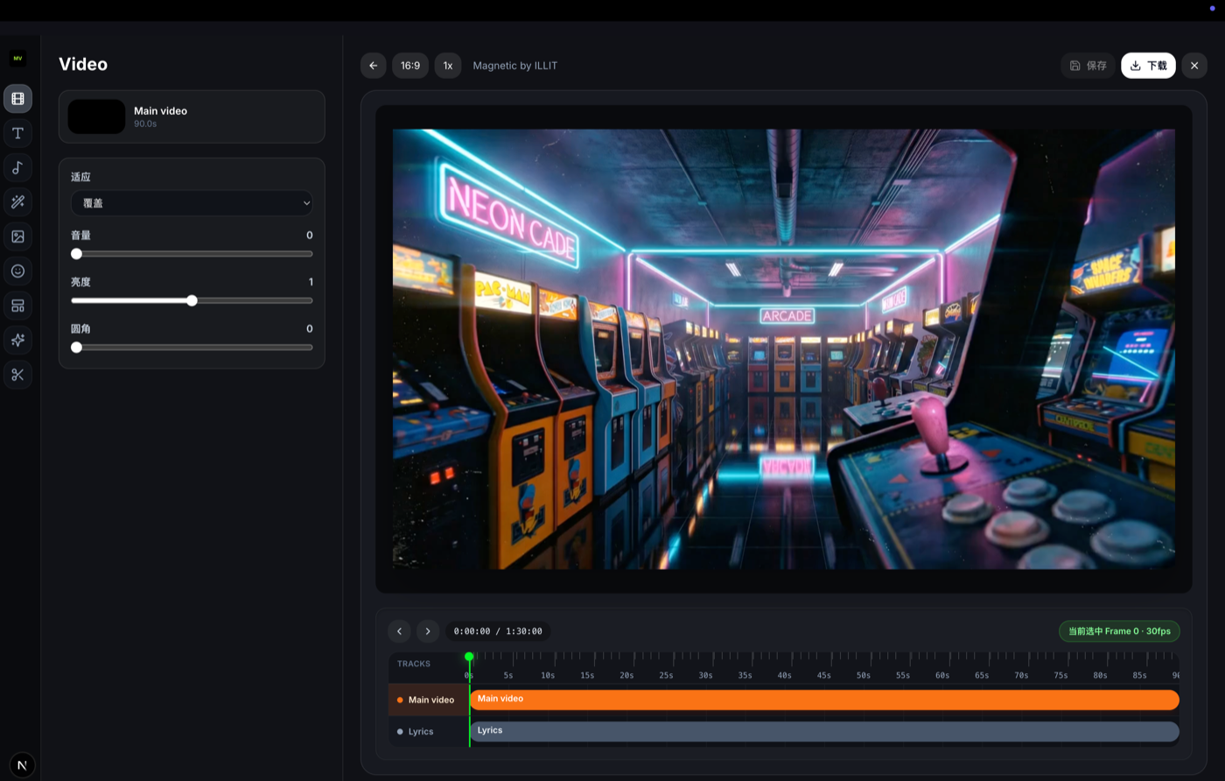The width and height of the screenshot is (1225, 781).
Task: Open the layout templates panel icon
Action: [x=17, y=306]
